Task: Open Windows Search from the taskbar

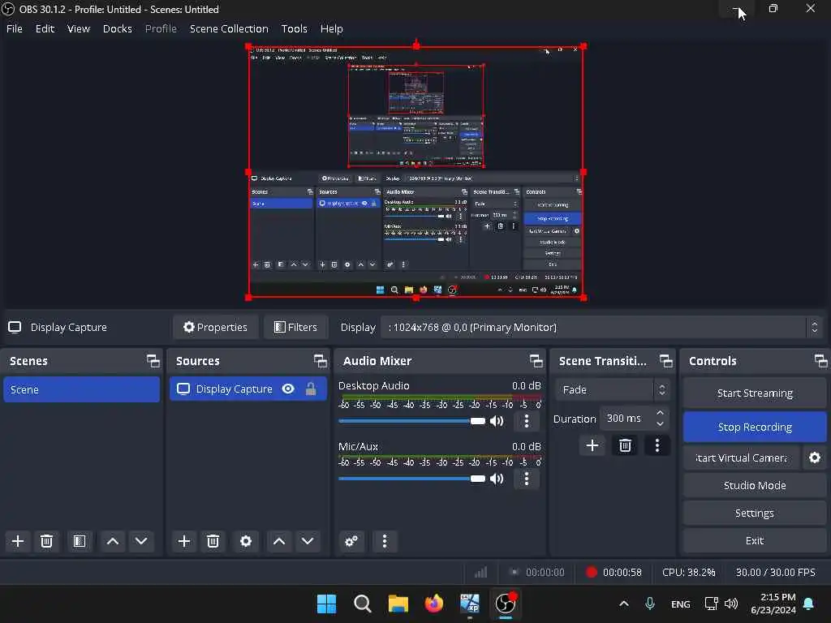Action: [363, 604]
